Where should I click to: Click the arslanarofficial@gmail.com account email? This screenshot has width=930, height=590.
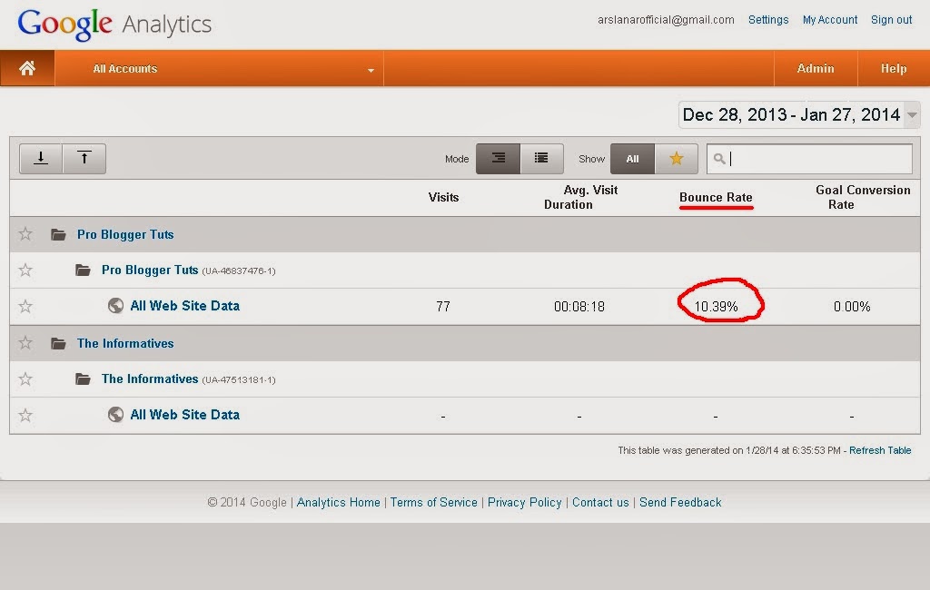666,20
